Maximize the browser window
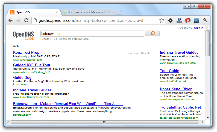This screenshot has width=217, height=132. [194, 6]
